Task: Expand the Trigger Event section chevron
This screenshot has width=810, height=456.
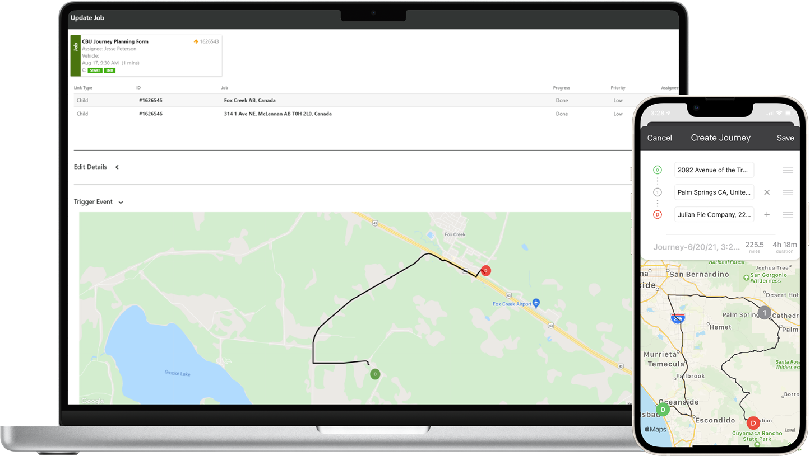Action: [x=121, y=202]
